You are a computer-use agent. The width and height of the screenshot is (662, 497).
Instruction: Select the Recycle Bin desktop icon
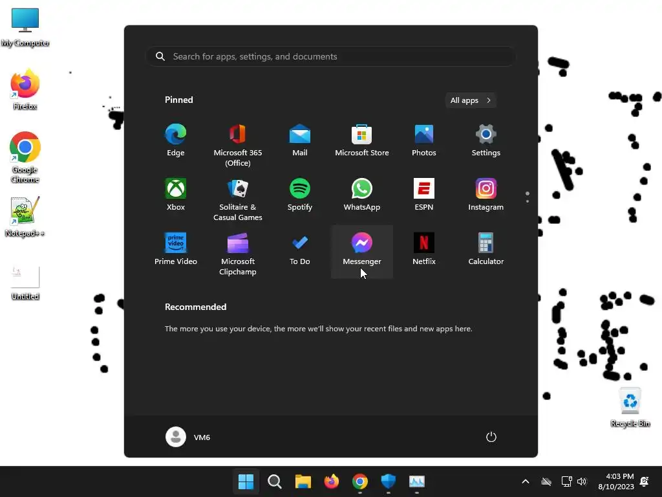tap(630, 408)
